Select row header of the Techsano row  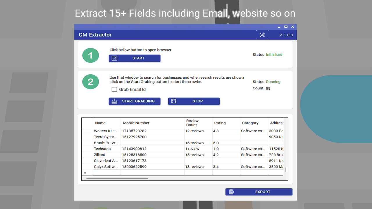click(x=87, y=149)
